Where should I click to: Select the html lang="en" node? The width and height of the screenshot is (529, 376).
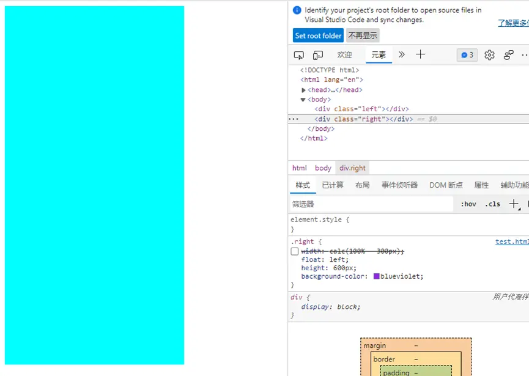pyautogui.click(x=331, y=80)
